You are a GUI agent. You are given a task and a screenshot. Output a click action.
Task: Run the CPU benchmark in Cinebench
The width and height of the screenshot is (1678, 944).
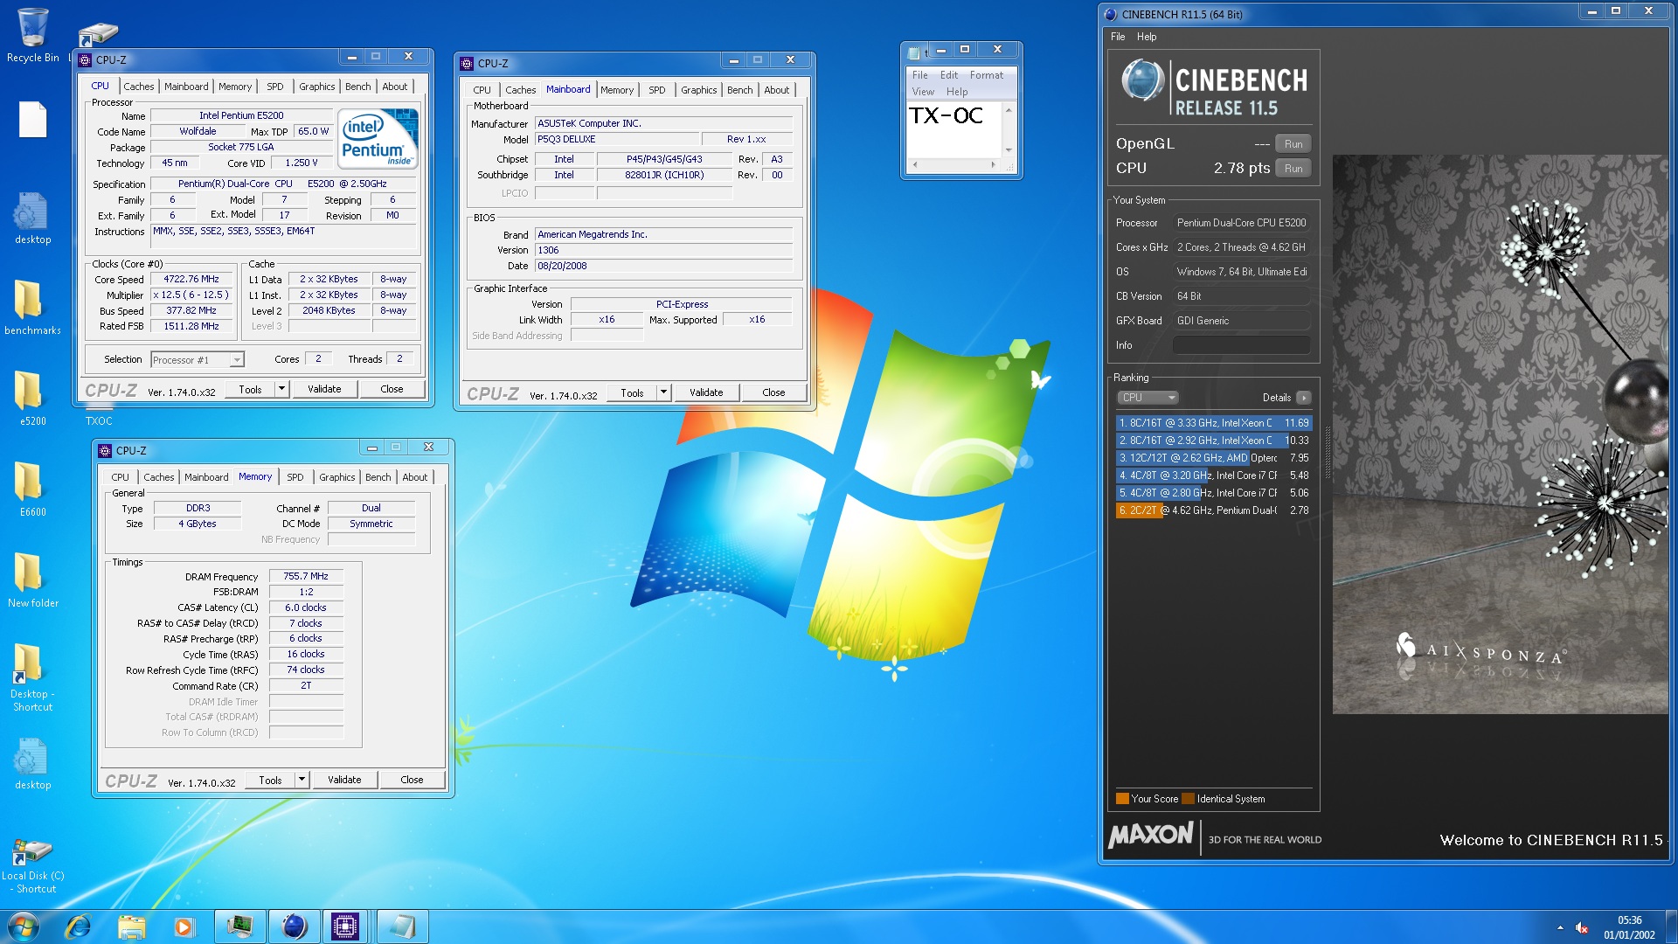pyautogui.click(x=1293, y=169)
